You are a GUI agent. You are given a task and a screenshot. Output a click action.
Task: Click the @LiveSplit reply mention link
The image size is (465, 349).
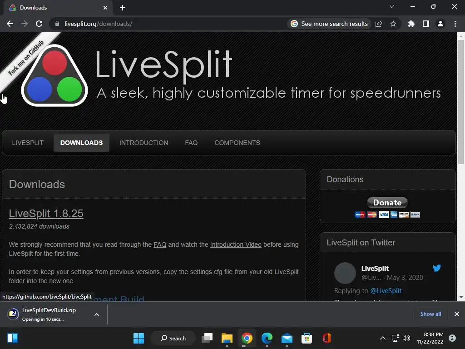(386, 291)
